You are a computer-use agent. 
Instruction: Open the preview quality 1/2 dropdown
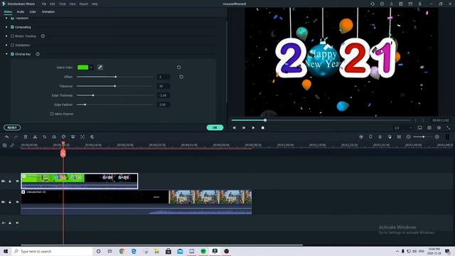403,128
